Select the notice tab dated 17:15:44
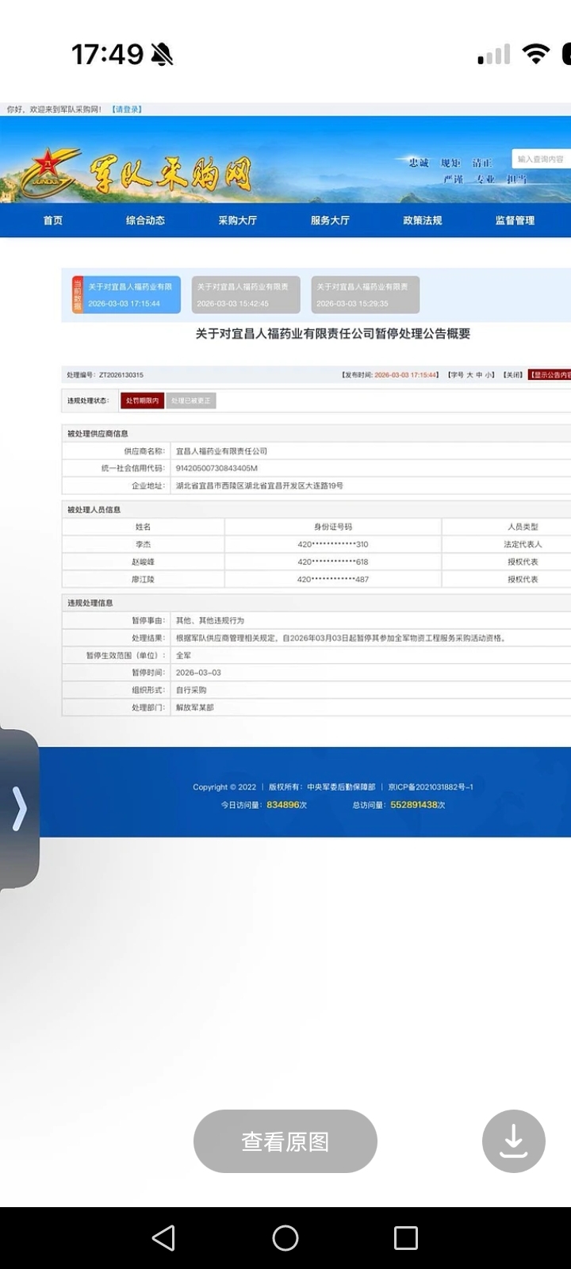This screenshot has width=571, height=1269. coord(127,295)
